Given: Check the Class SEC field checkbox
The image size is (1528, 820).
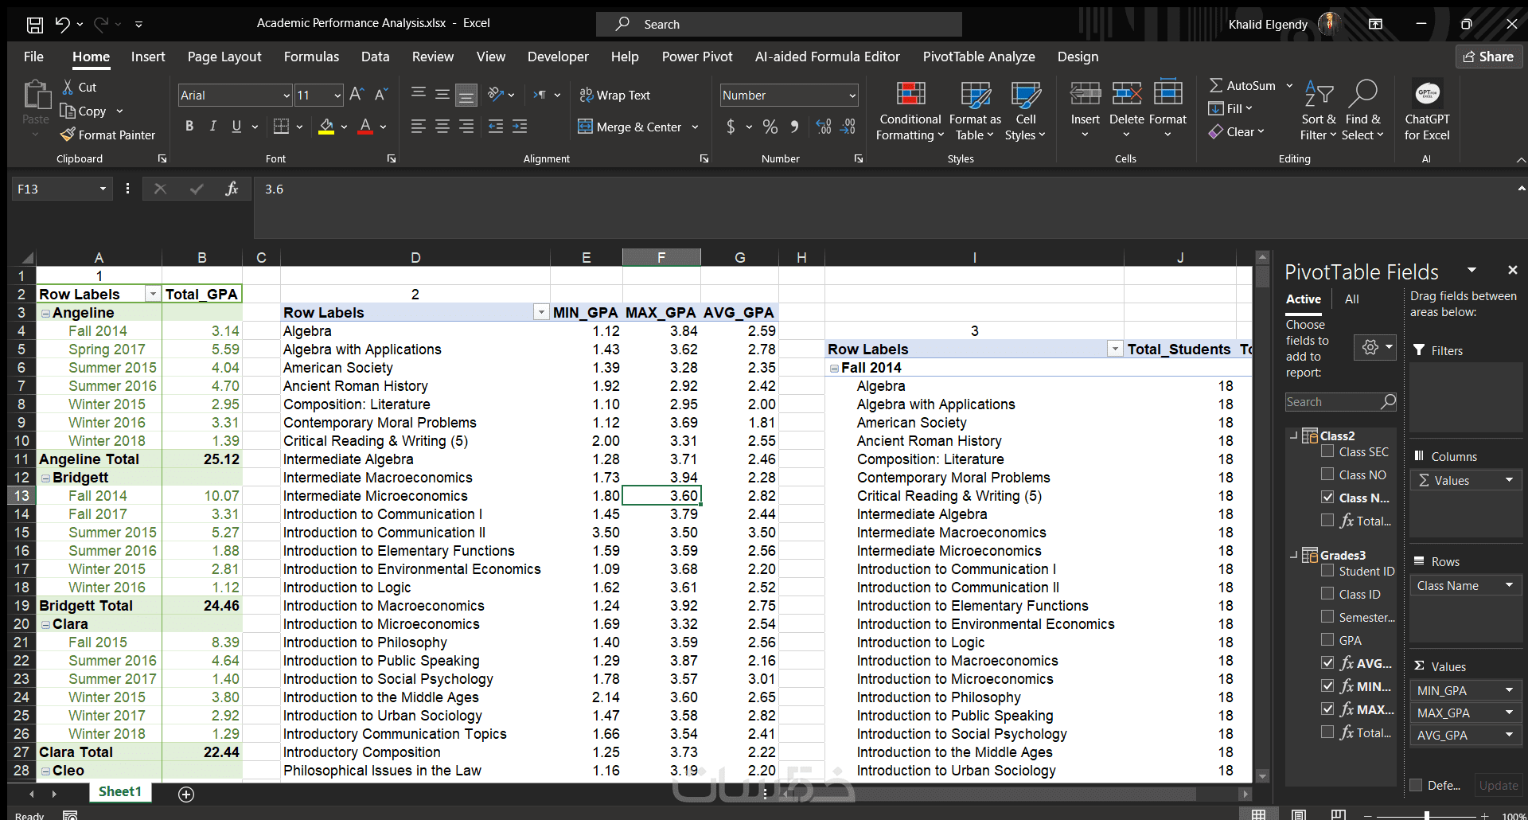Looking at the screenshot, I should (x=1327, y=451).
